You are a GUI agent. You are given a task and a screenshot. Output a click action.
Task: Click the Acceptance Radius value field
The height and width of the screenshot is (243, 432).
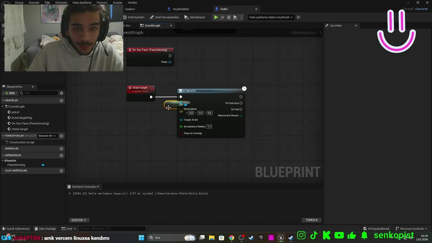point(209,127)
